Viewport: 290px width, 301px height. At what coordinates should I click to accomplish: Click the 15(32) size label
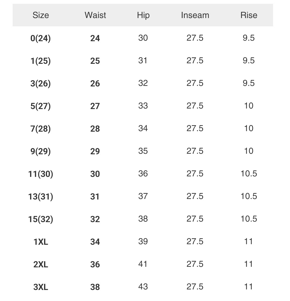pos(41,219)
